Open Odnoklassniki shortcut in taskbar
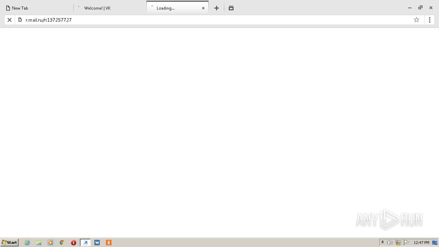The image size is (439, 247). click(x=109, y=243)
